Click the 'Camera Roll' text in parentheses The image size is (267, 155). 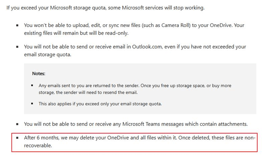tap(175, 25)
